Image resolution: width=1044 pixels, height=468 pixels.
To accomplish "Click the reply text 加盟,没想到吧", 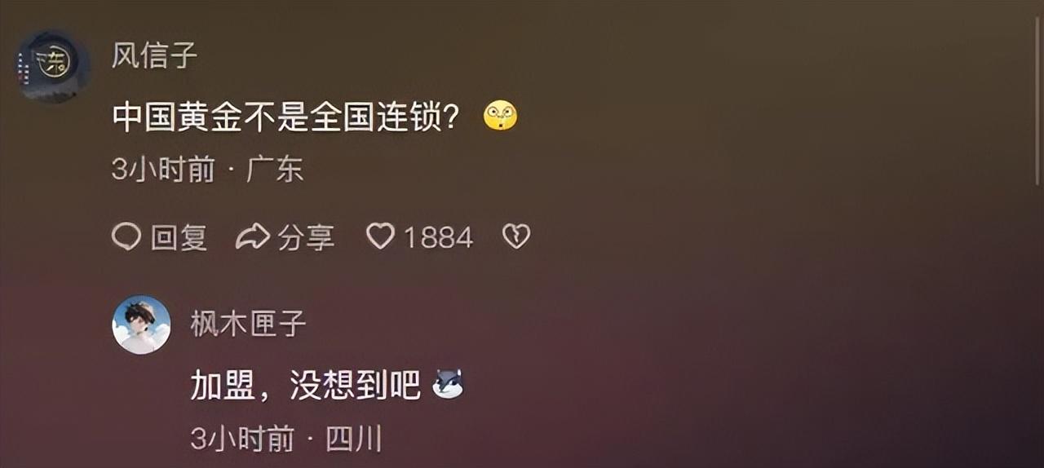I will pos(305,385).
